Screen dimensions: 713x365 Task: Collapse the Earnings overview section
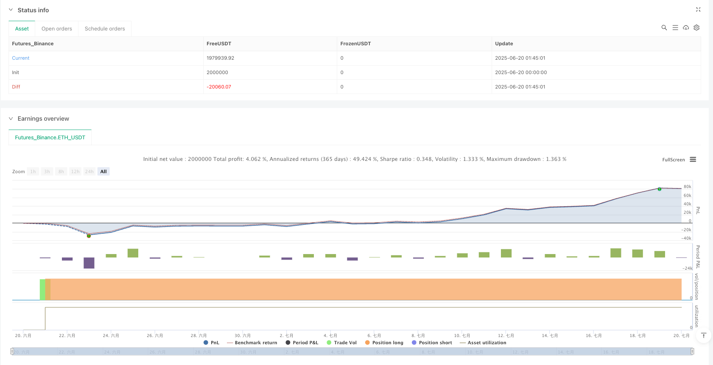(x=11, y=119)
